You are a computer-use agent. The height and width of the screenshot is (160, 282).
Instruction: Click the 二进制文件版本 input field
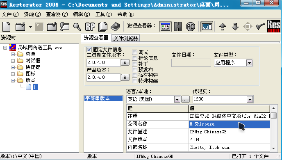tap(103, 63)
